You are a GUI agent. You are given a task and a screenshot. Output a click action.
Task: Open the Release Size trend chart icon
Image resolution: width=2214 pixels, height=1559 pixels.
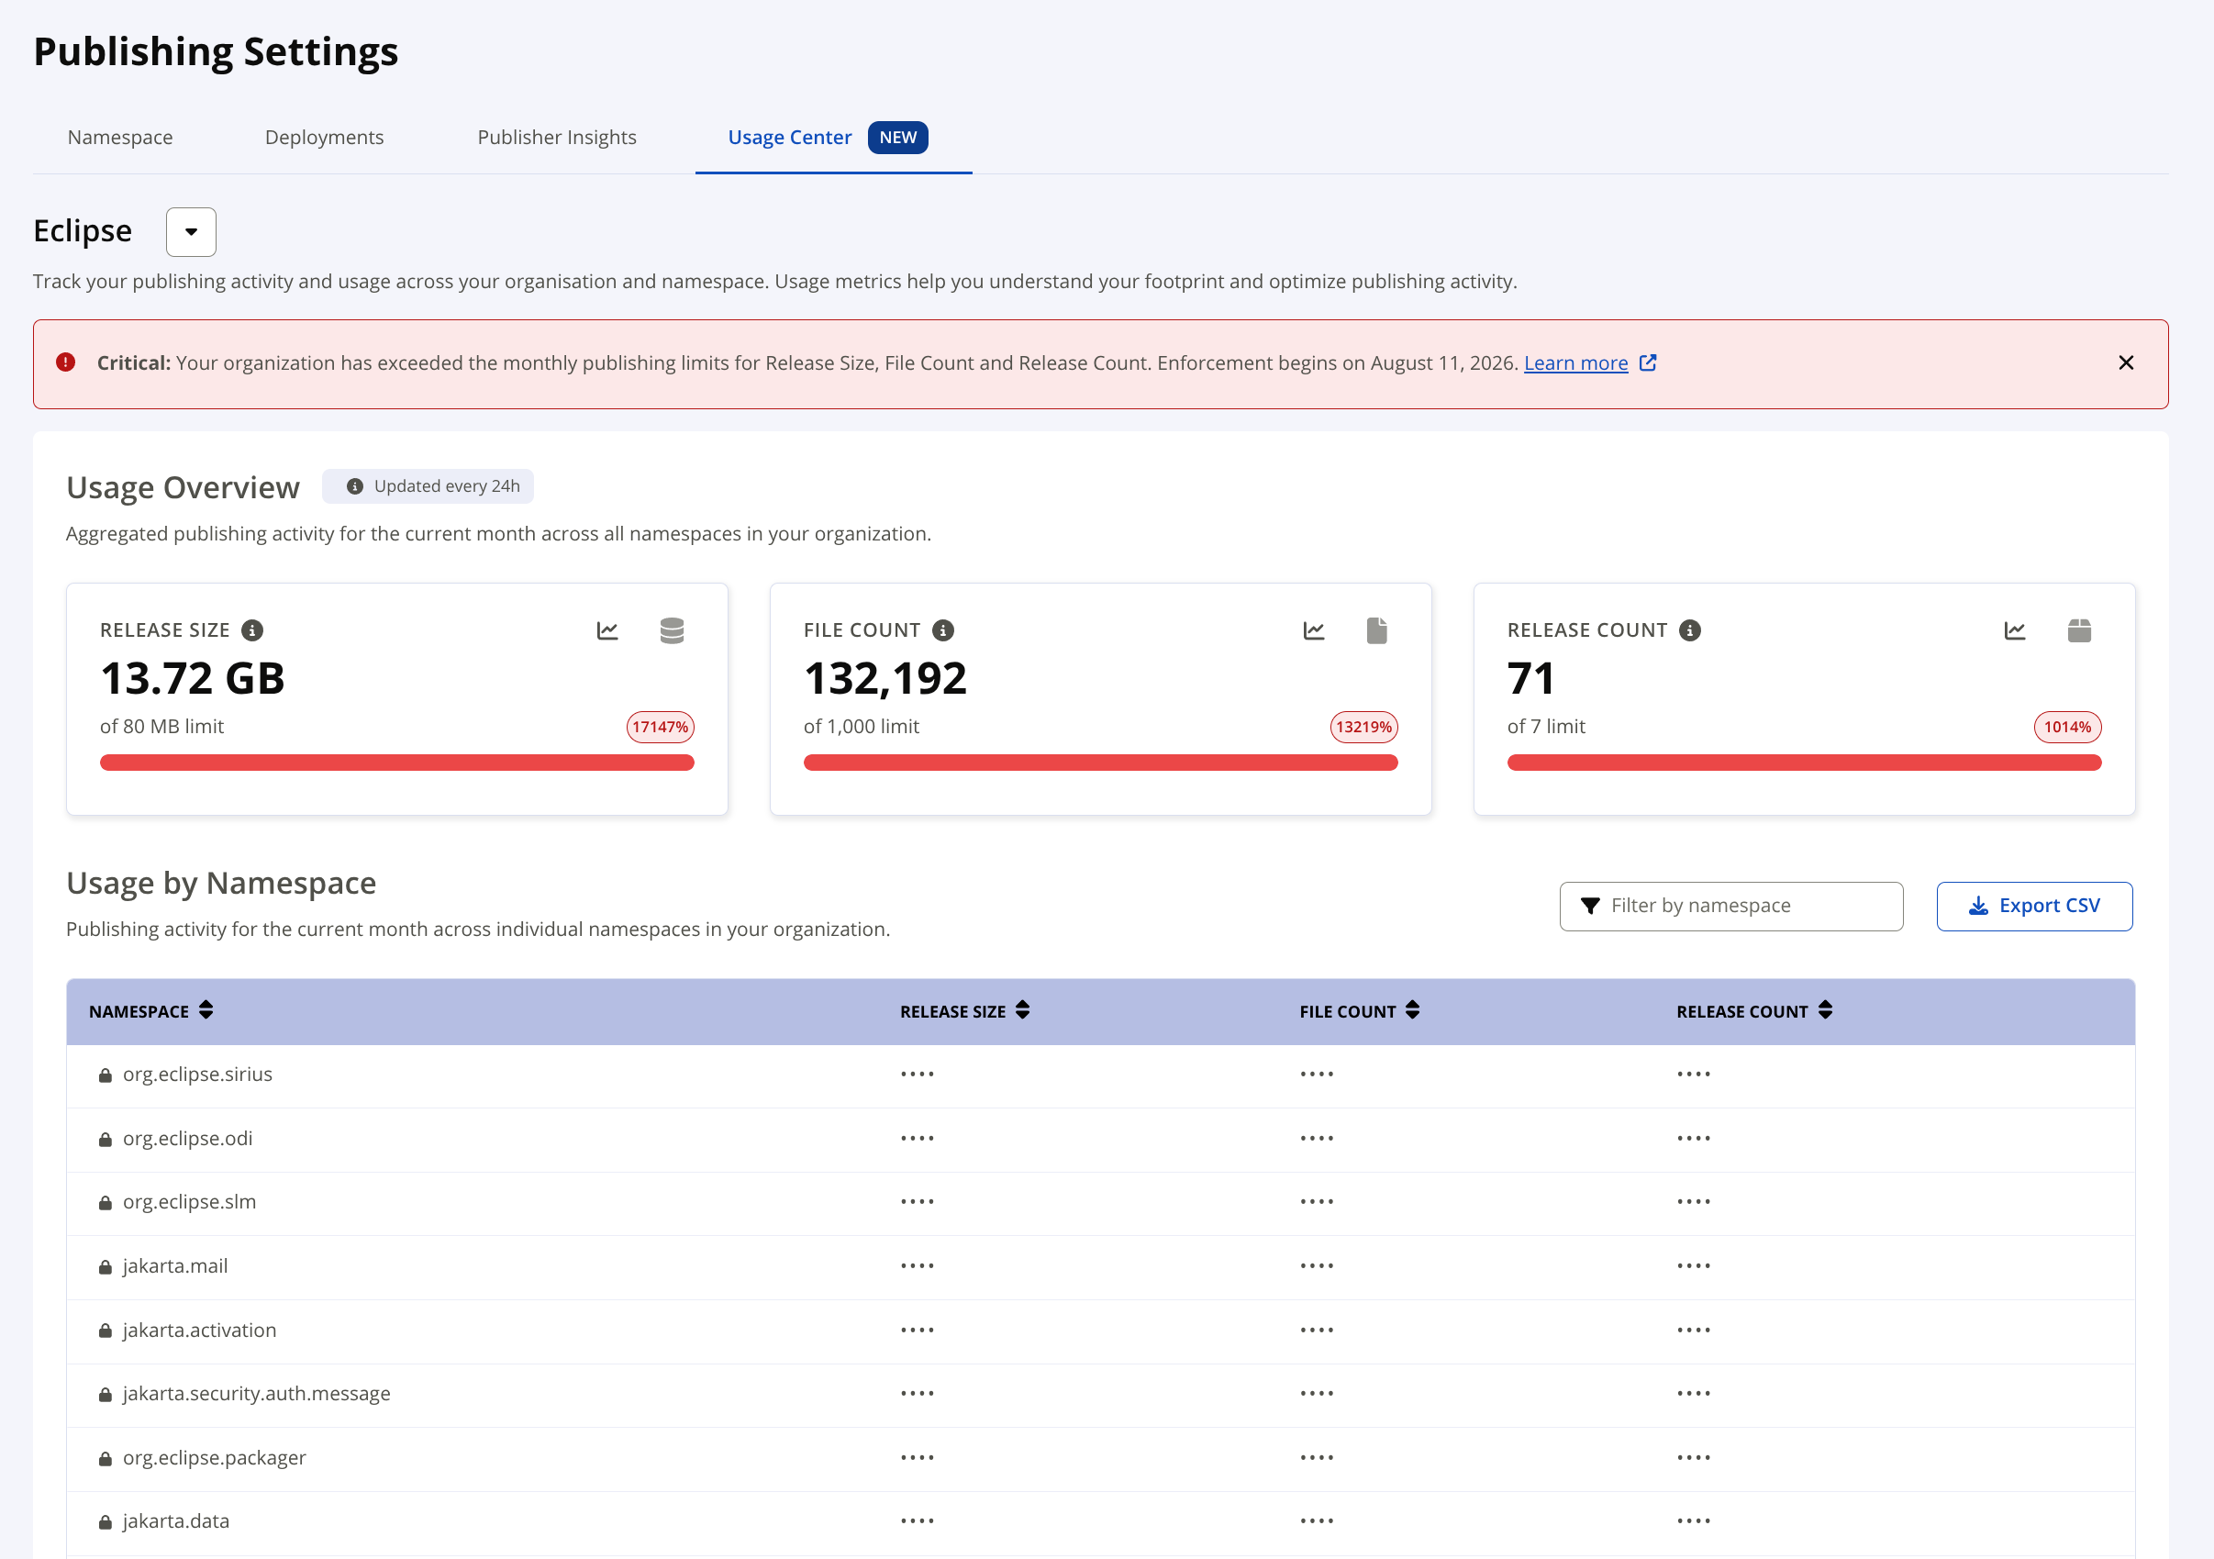pos(607,630)
